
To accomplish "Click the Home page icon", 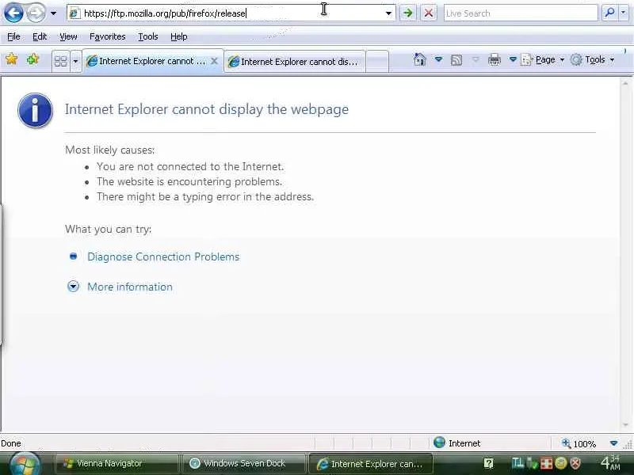I will [420, 60].
